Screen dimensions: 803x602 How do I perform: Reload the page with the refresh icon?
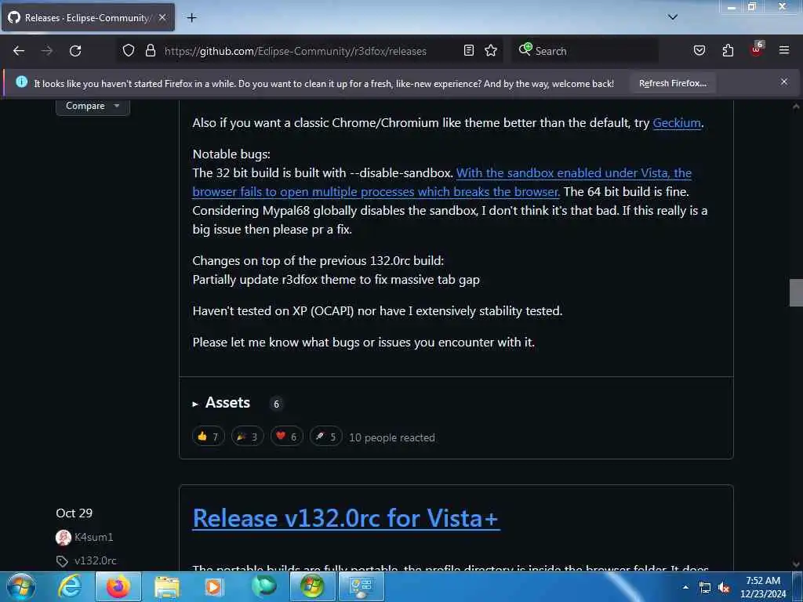click(75, 51)
